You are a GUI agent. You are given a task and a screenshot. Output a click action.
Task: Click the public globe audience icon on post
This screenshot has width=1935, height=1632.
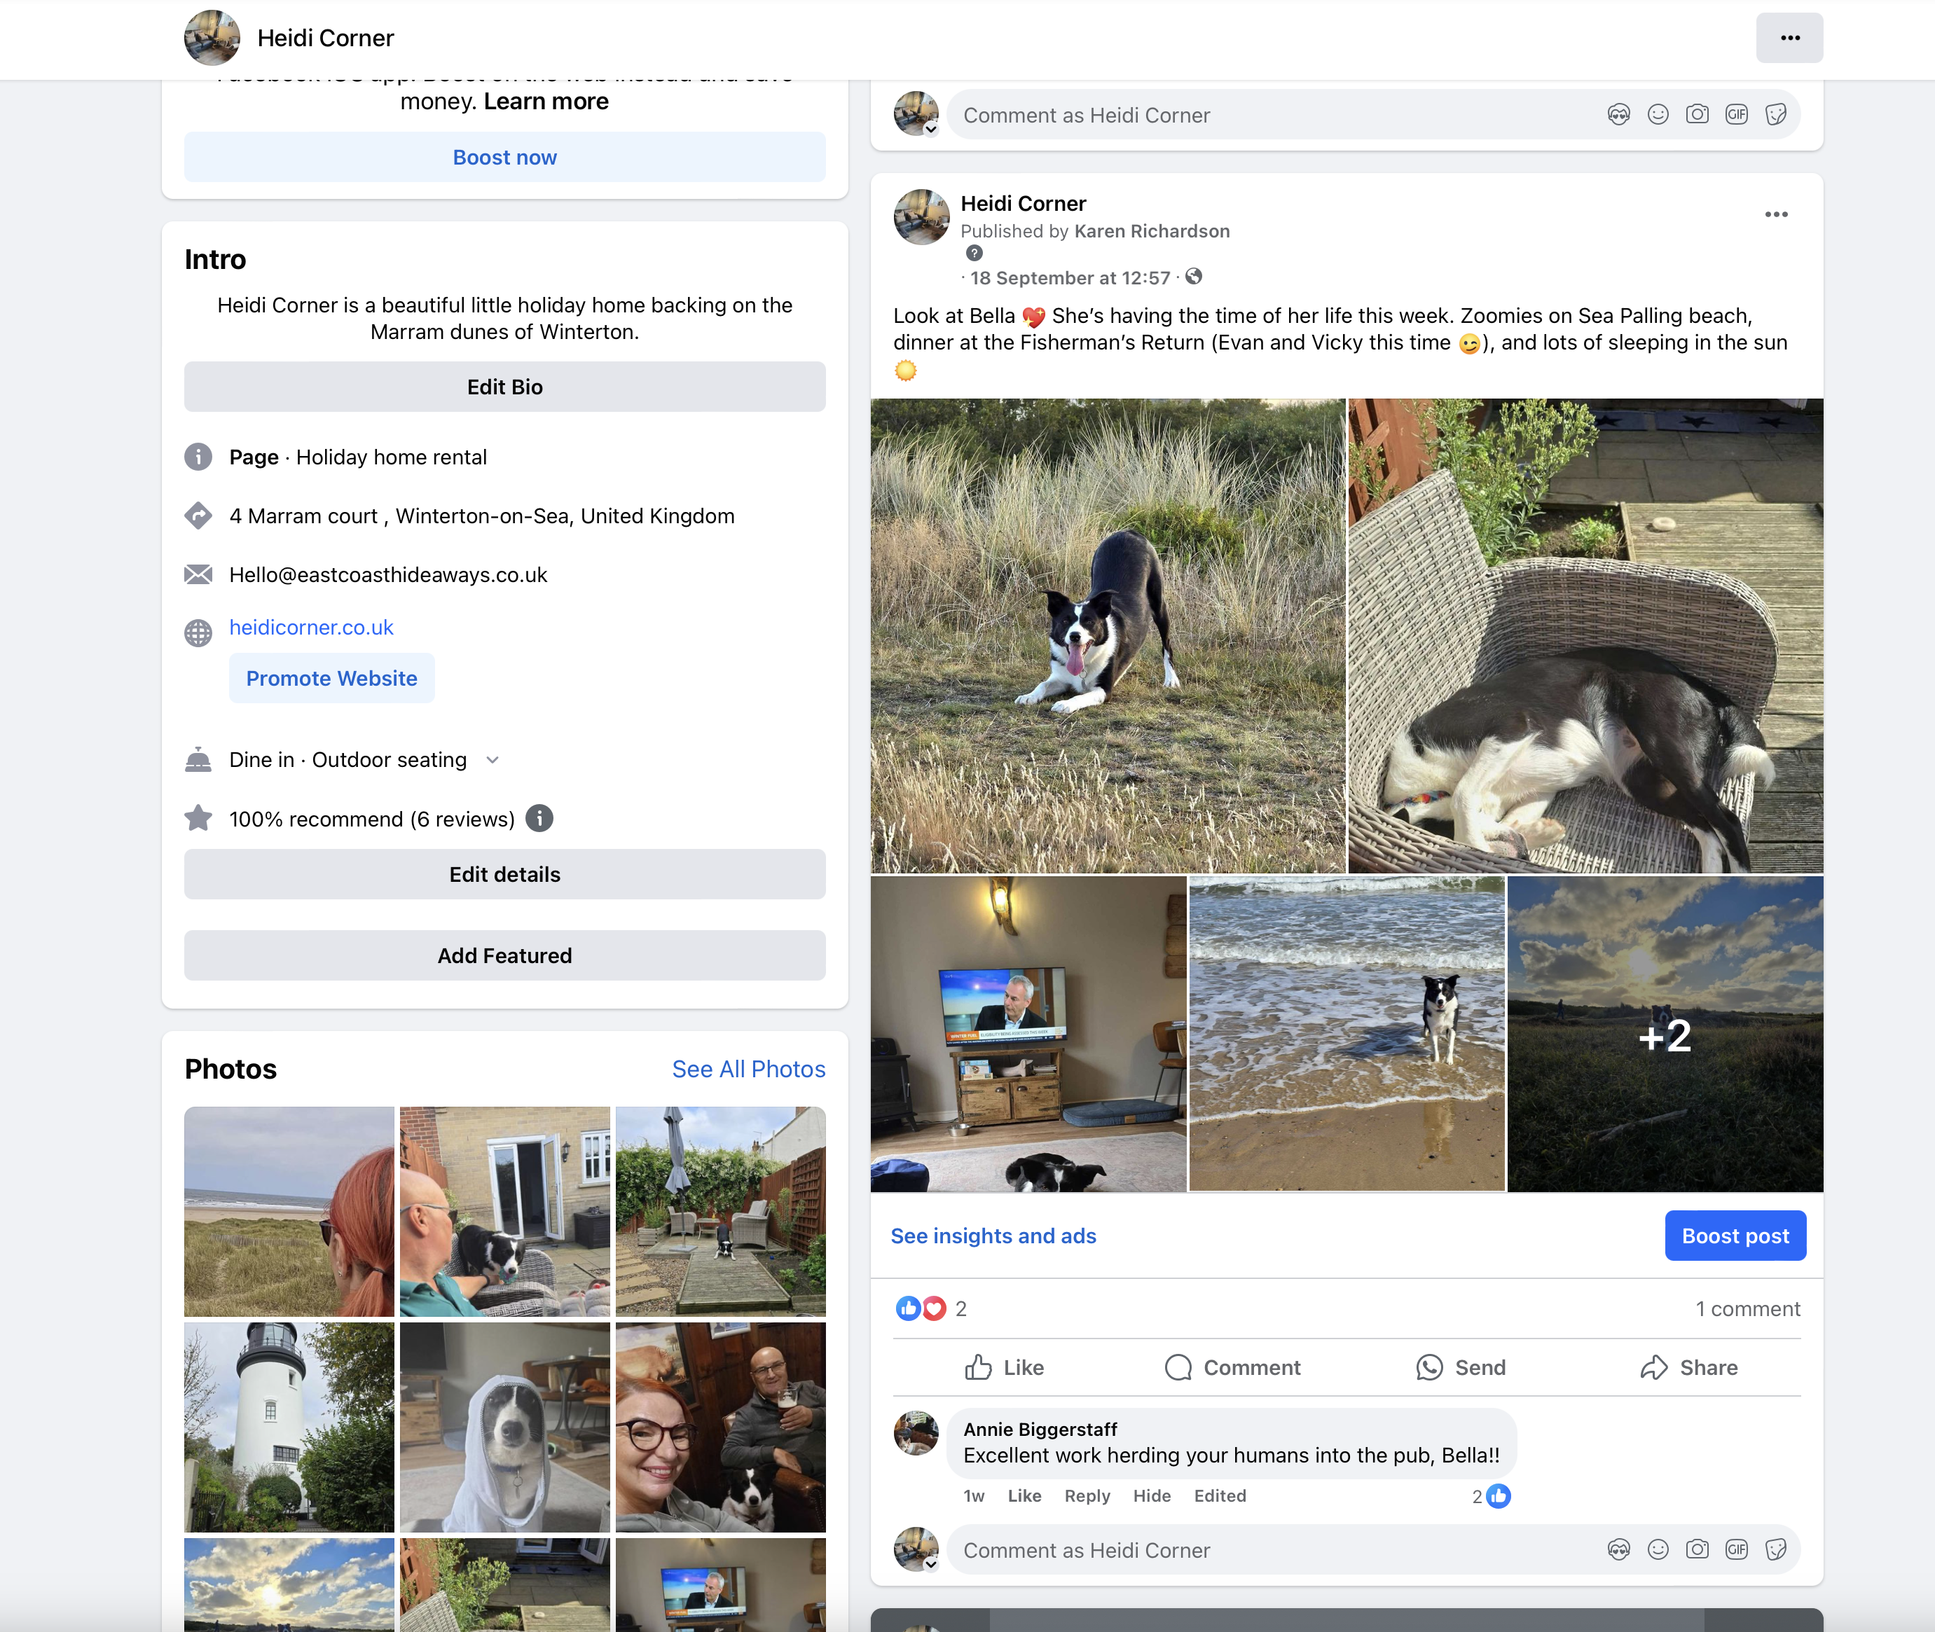[1194, 277]
